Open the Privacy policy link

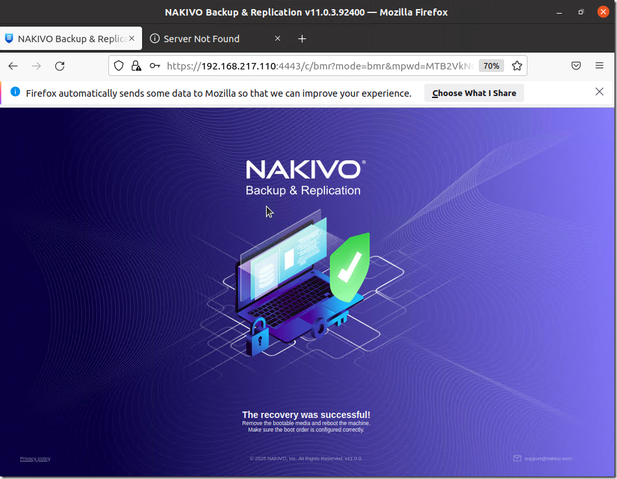tap(36, 458)
